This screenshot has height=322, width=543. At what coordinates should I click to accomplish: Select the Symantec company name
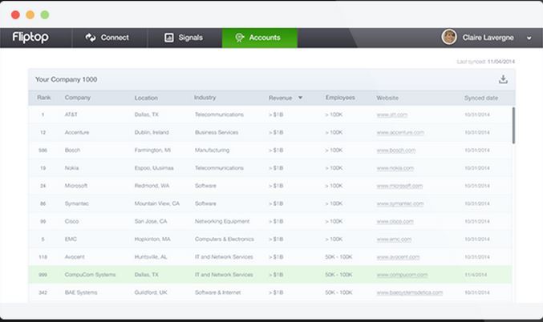pos(77,203)
